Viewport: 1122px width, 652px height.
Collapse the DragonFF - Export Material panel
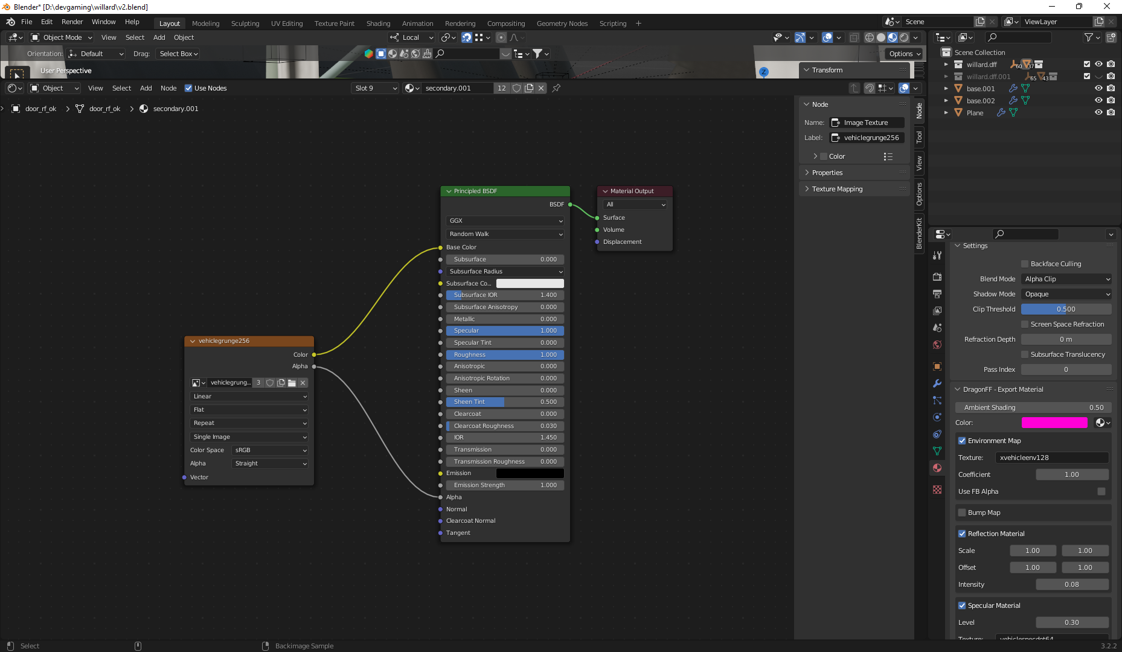click(958, 389)
